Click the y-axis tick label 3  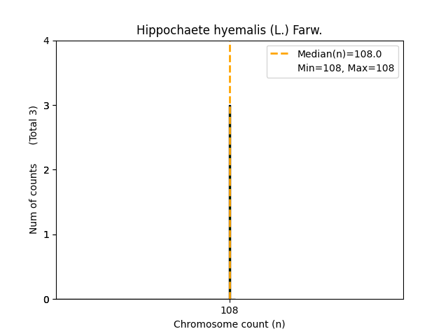click(46, 106)
